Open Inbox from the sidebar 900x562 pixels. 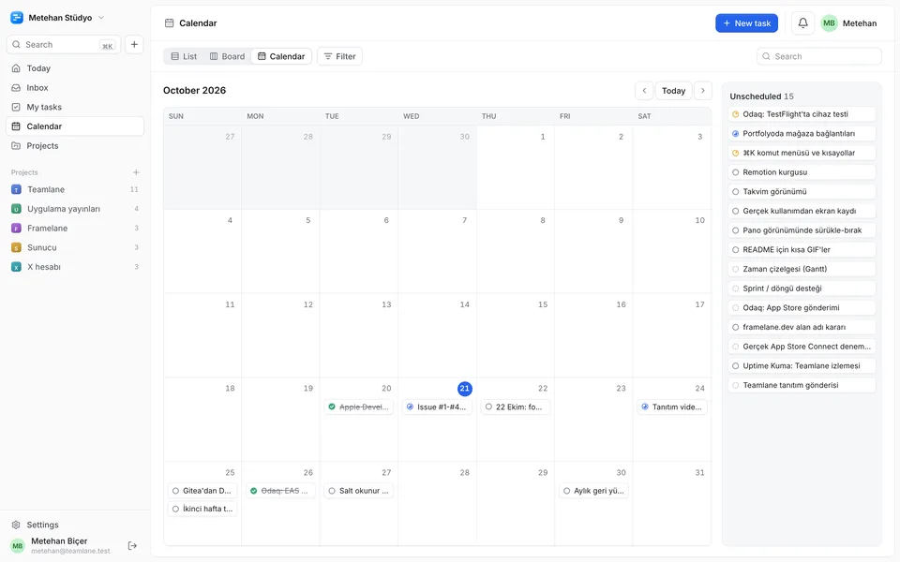coord(75,88)
